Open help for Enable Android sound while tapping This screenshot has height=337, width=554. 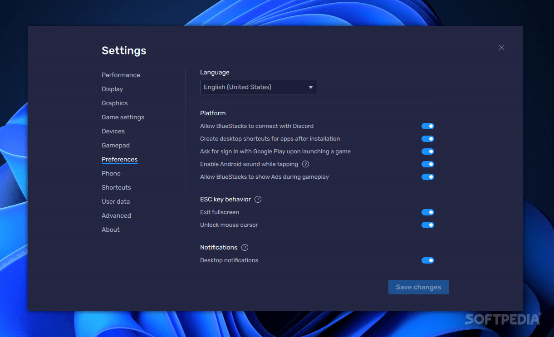click(306, 164)
